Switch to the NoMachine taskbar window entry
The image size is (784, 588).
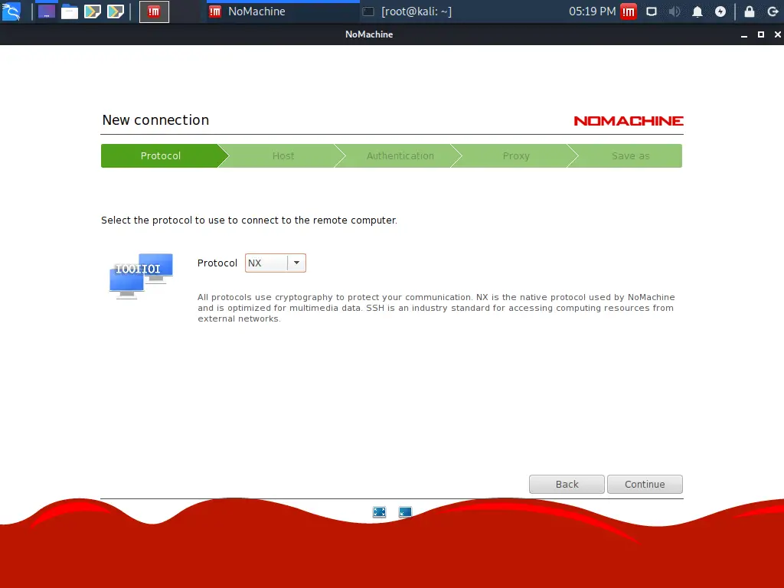click(283, 11)
